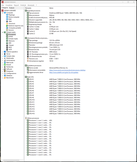This screenshot has width=137, height=162.
Task: Click the Utilizzo processore hourglass icon
Action: 26,118
